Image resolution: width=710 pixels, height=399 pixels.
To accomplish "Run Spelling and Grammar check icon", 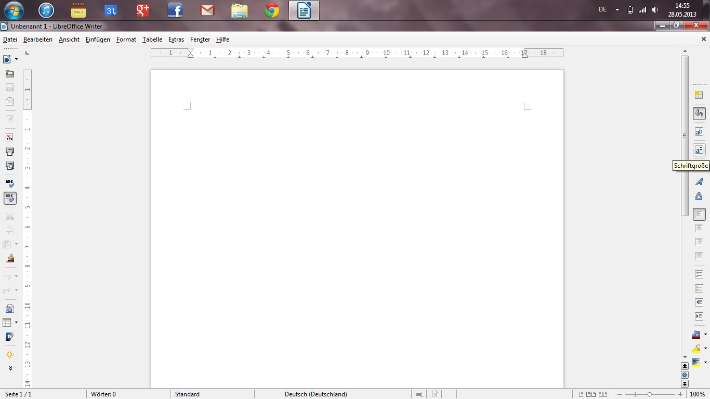I will 9,184.
